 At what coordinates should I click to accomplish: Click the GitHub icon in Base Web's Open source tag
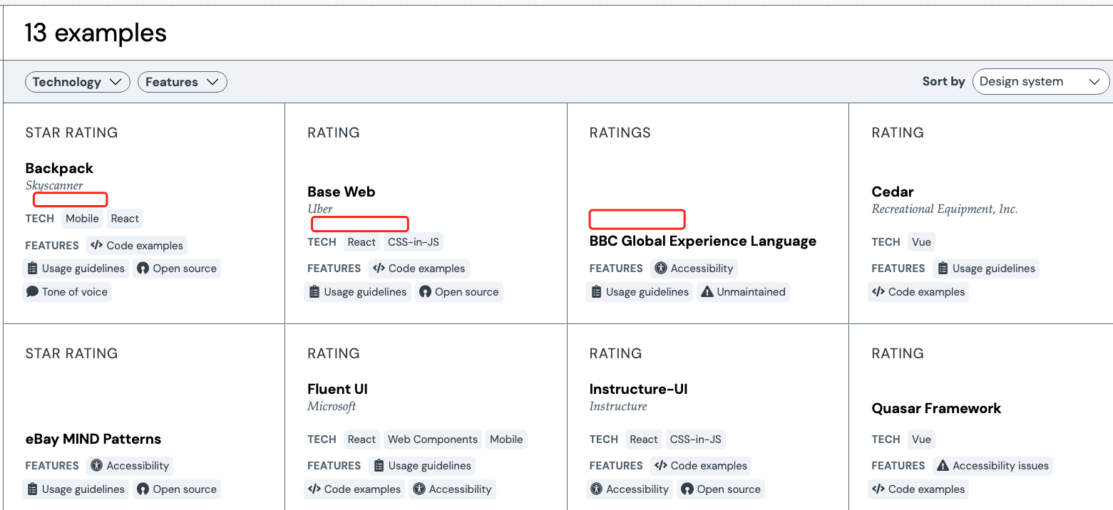pos(426,292)
